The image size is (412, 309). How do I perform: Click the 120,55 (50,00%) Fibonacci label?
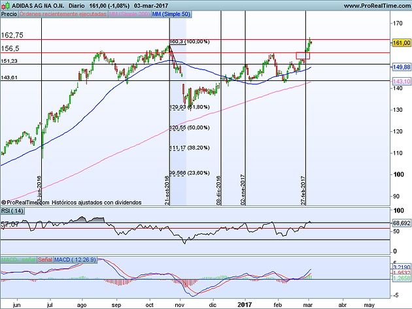click(x=190, y=127)
